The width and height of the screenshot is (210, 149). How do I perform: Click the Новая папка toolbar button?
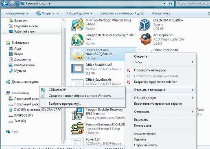pyautogui.click(x=161, y=13)
